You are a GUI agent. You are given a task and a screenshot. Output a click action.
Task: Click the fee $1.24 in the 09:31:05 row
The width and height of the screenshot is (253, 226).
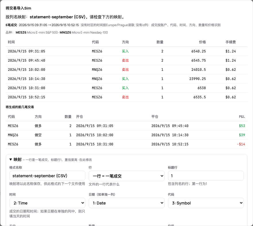click(231, 51)
